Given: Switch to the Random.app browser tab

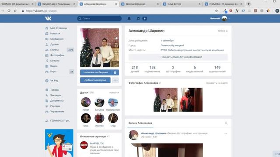Looking at the screenshot, I should 56,4.
